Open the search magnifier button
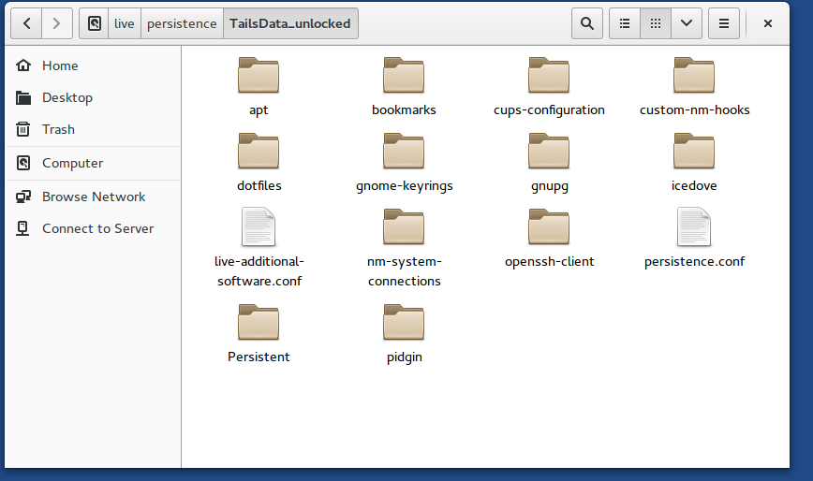 coord(587,23)
